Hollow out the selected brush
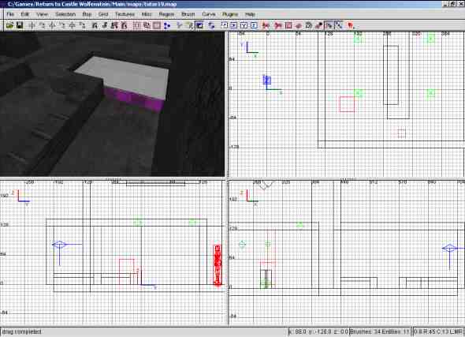 tap(157, 25)
